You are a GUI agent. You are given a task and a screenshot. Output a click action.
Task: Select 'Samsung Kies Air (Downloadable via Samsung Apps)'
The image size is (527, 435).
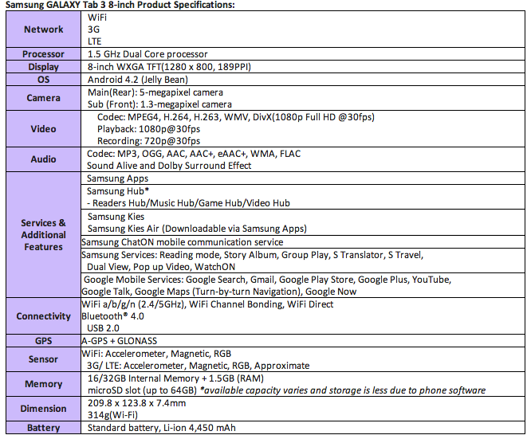(x=197, y=229)
